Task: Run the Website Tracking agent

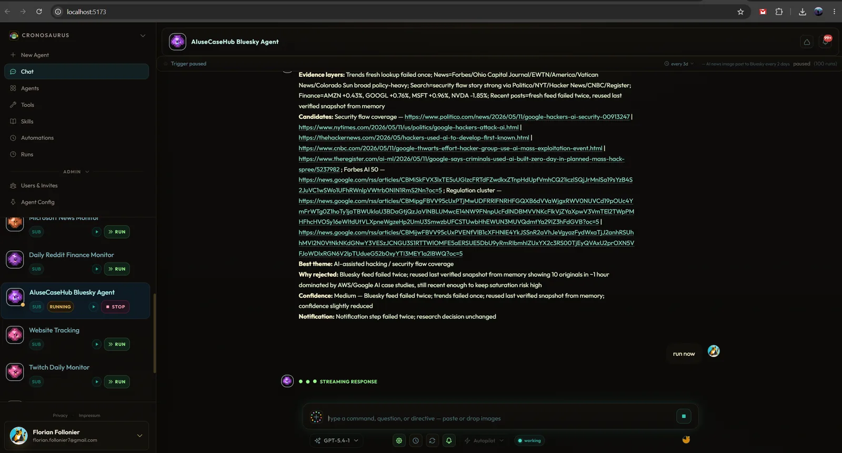Action: [x=117, y=344]
